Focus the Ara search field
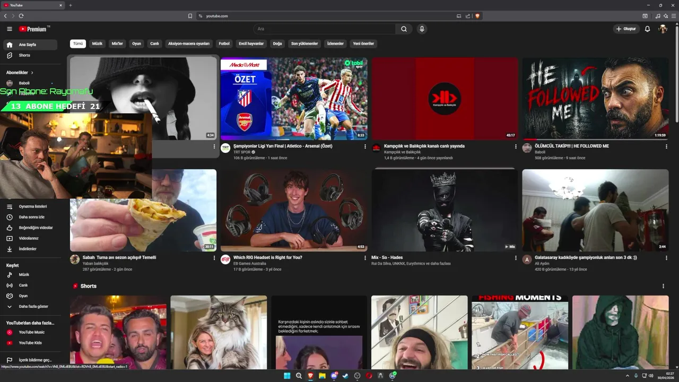This screenshot has width=679, height=382. click(325, 29)
